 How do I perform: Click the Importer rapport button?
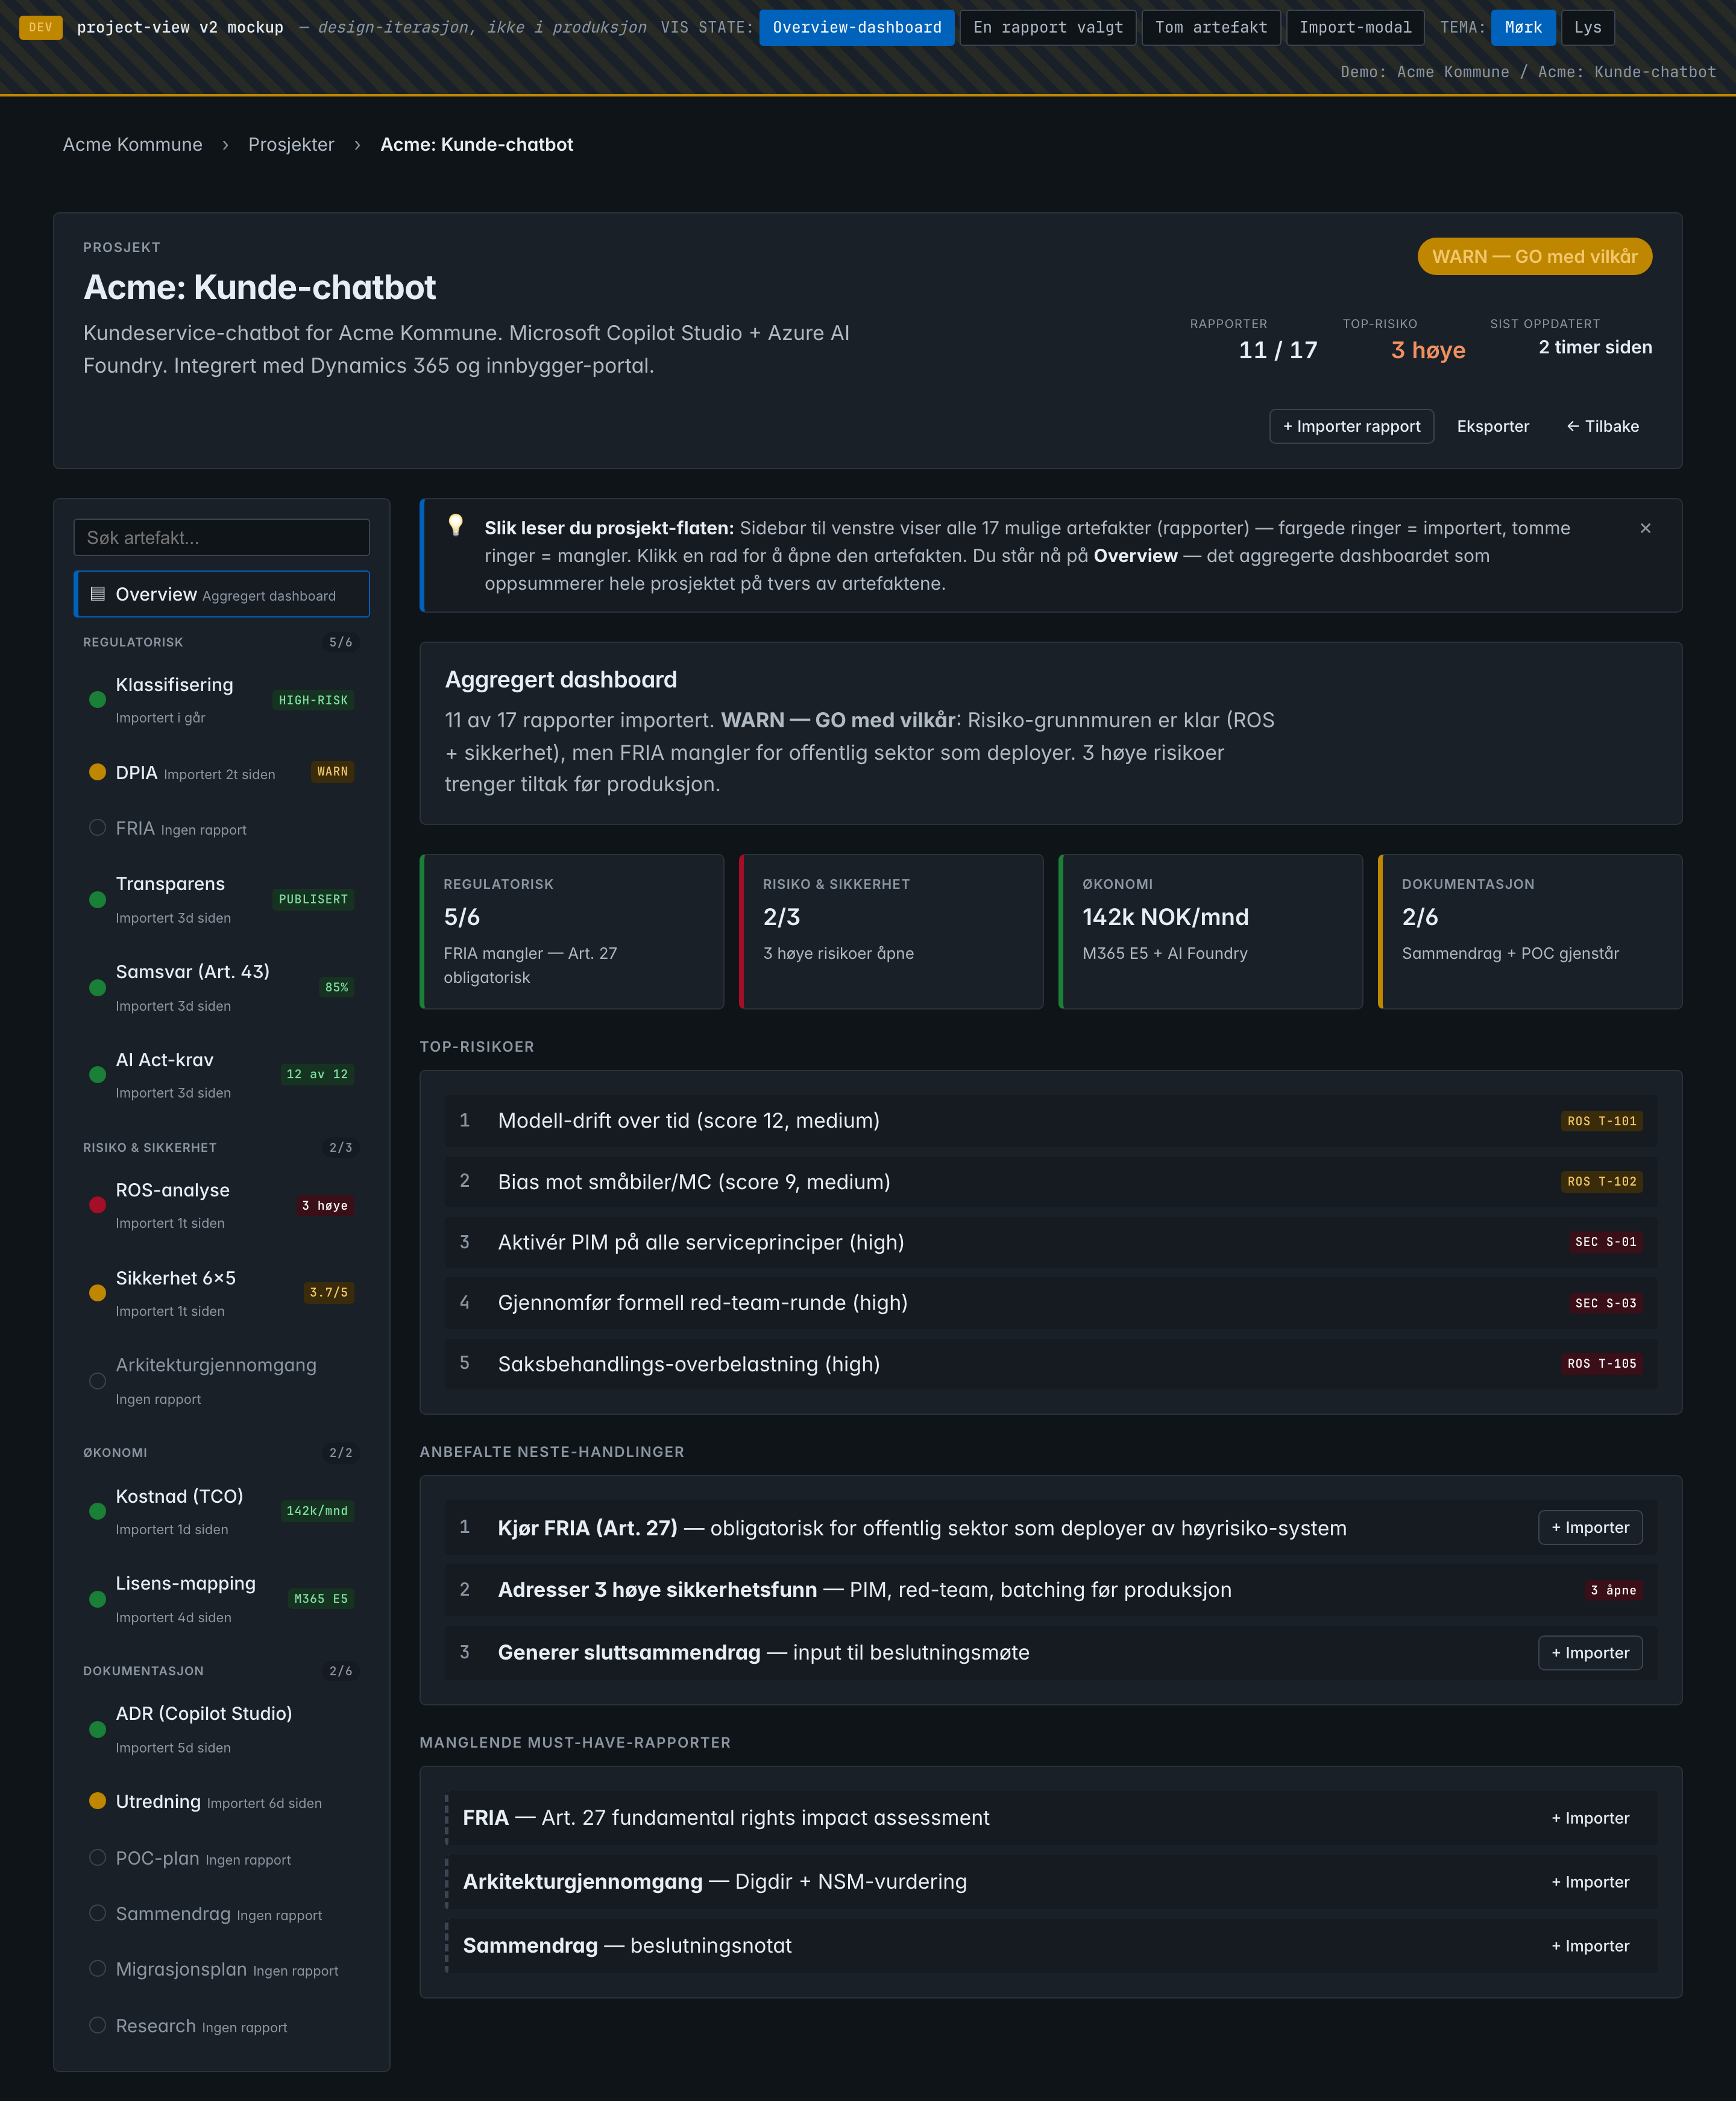point(1351,426)
